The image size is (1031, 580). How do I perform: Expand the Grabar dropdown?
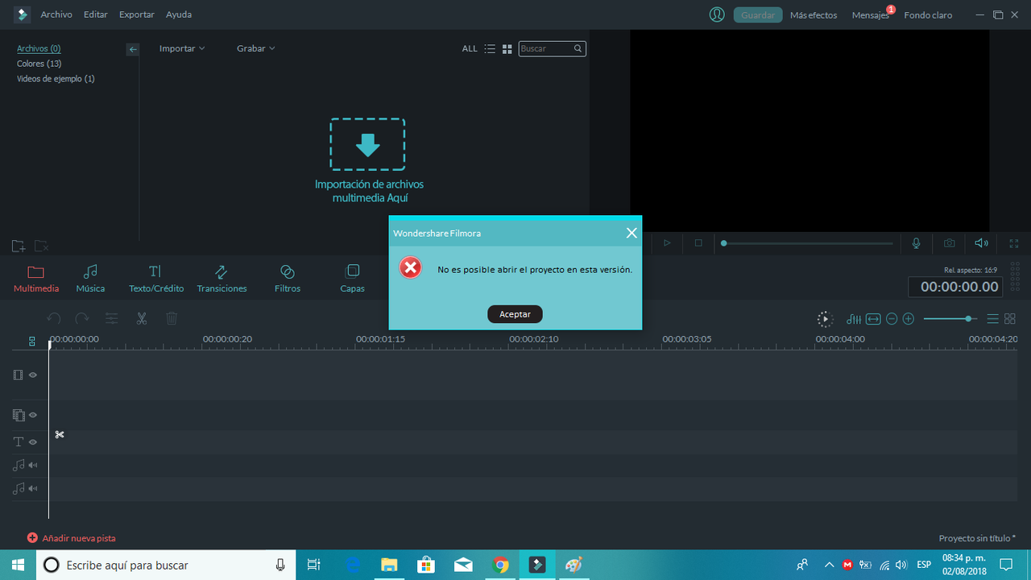click(256, 48)
